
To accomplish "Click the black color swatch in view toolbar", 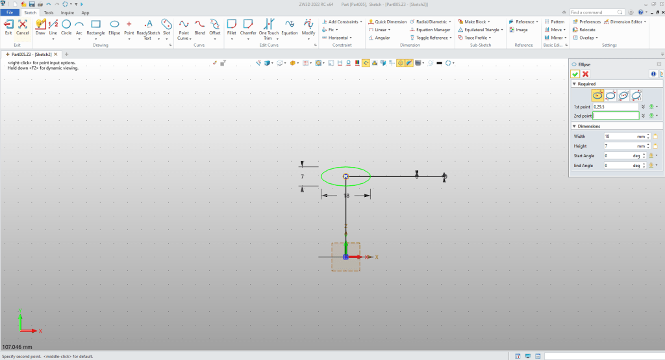I will click(440, 63).
